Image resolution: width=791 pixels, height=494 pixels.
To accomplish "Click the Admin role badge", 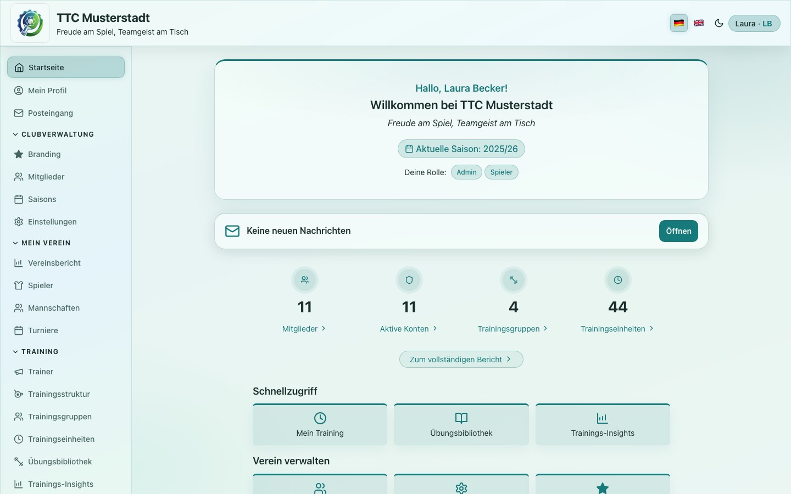I will tap(466, 172).
